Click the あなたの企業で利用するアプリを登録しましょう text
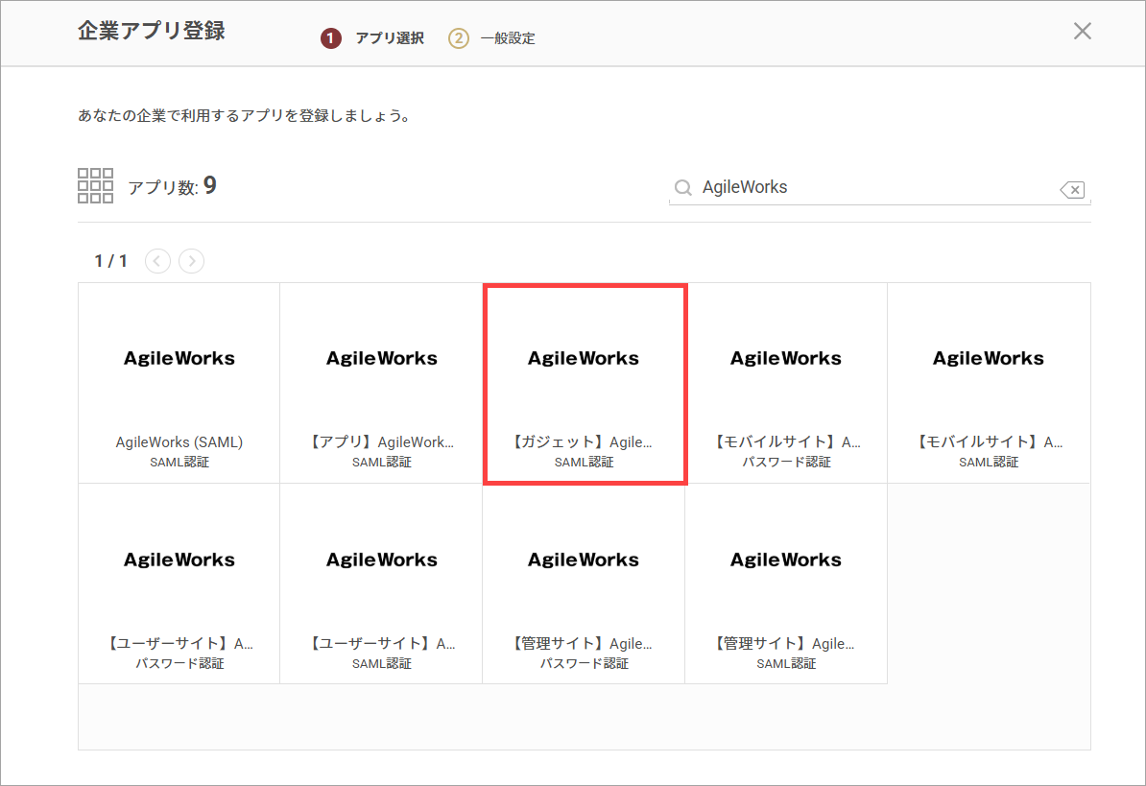Viewport: 1146px width, 786px height. [244, 115]
